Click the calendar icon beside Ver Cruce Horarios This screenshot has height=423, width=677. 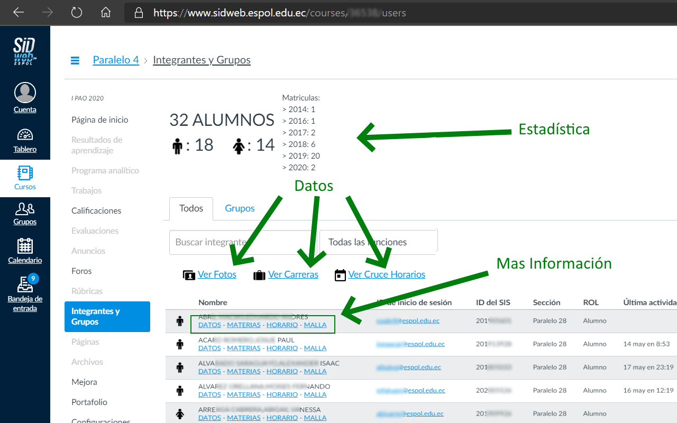click(340, 274)
